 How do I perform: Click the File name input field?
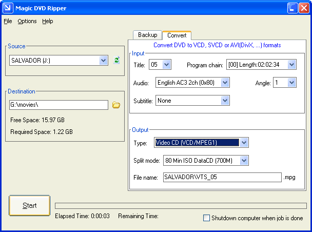222,177
